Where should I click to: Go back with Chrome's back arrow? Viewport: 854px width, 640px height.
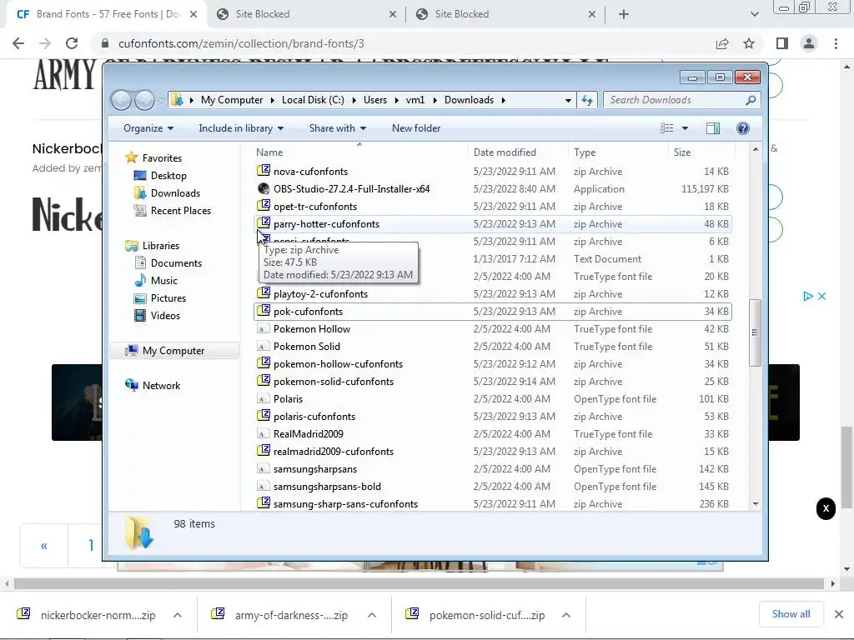(18, 43)
